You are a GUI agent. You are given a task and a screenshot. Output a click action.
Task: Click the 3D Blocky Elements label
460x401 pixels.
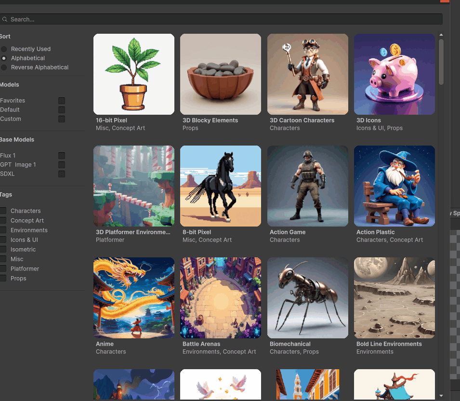(x=210, y=120)
